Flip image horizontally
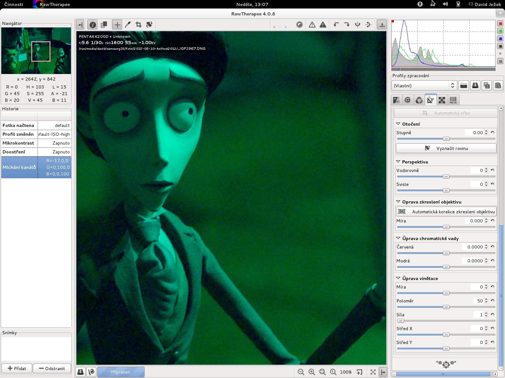 (x=358, y=25)
